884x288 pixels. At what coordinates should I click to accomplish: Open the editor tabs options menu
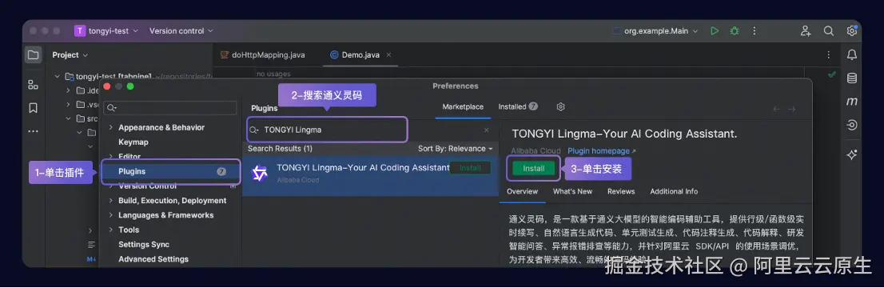[828, 54]
